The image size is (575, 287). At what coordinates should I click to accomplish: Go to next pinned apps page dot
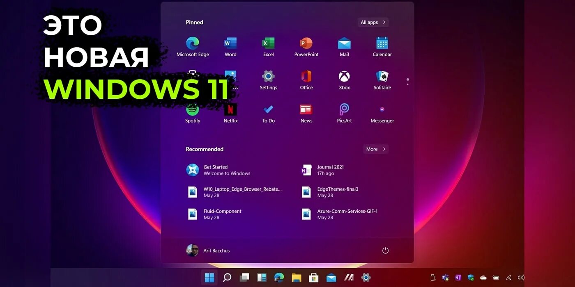407,84
